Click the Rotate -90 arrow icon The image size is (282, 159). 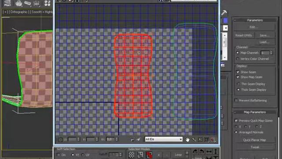[202, 151]
